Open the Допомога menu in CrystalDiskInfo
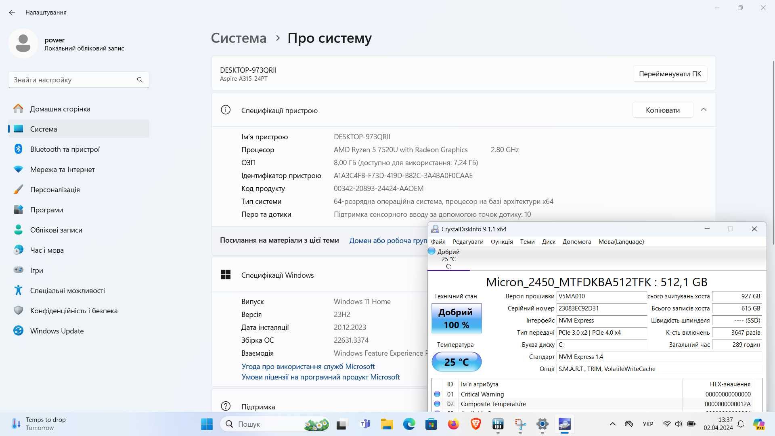775x436 pixels. (x=577, y=241)
